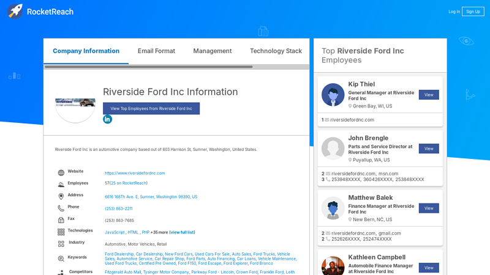The height and width of the screenshot is (275, 490).
Task: Click the map pin icon beside Address
Action: [61, 196]
